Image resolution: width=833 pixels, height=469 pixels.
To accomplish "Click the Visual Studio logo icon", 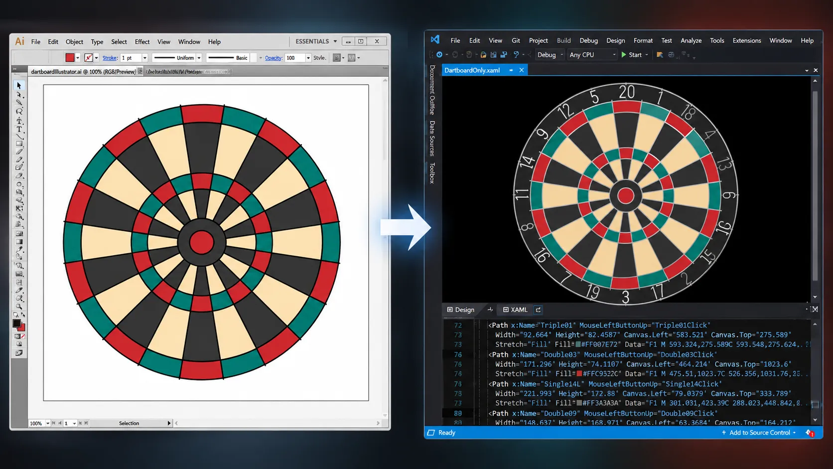I will pos(435,40).
